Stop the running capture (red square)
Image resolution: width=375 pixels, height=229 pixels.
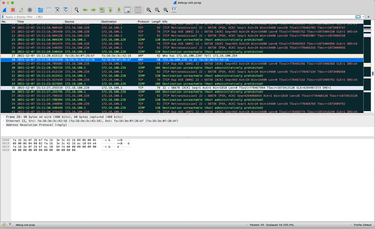click(x=13, y=10)
